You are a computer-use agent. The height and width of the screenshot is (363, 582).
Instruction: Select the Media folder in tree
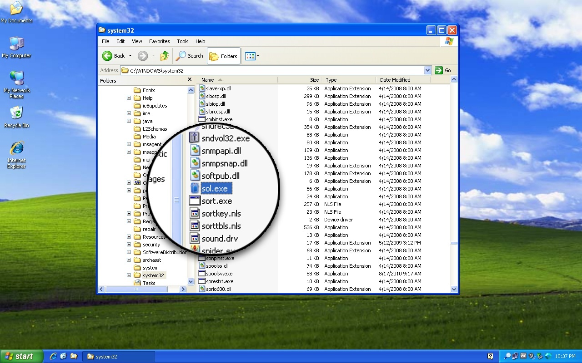point(145,137)
